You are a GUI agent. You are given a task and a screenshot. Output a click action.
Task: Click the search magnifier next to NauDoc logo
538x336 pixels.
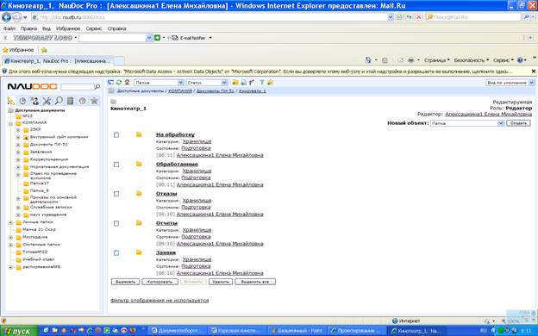(97, 87)
